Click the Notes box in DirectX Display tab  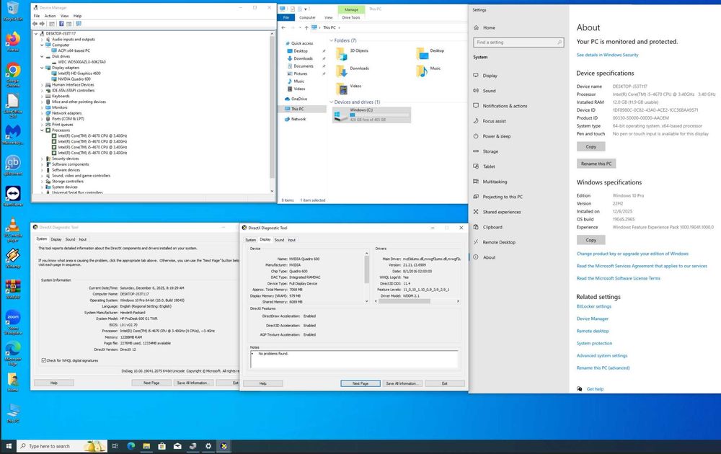pos(354,359)
